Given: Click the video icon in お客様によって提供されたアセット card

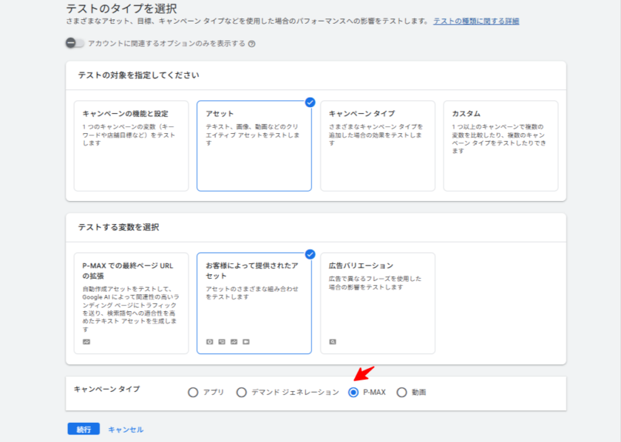Looking at the screenshot, I should click(x=245, y=341).
